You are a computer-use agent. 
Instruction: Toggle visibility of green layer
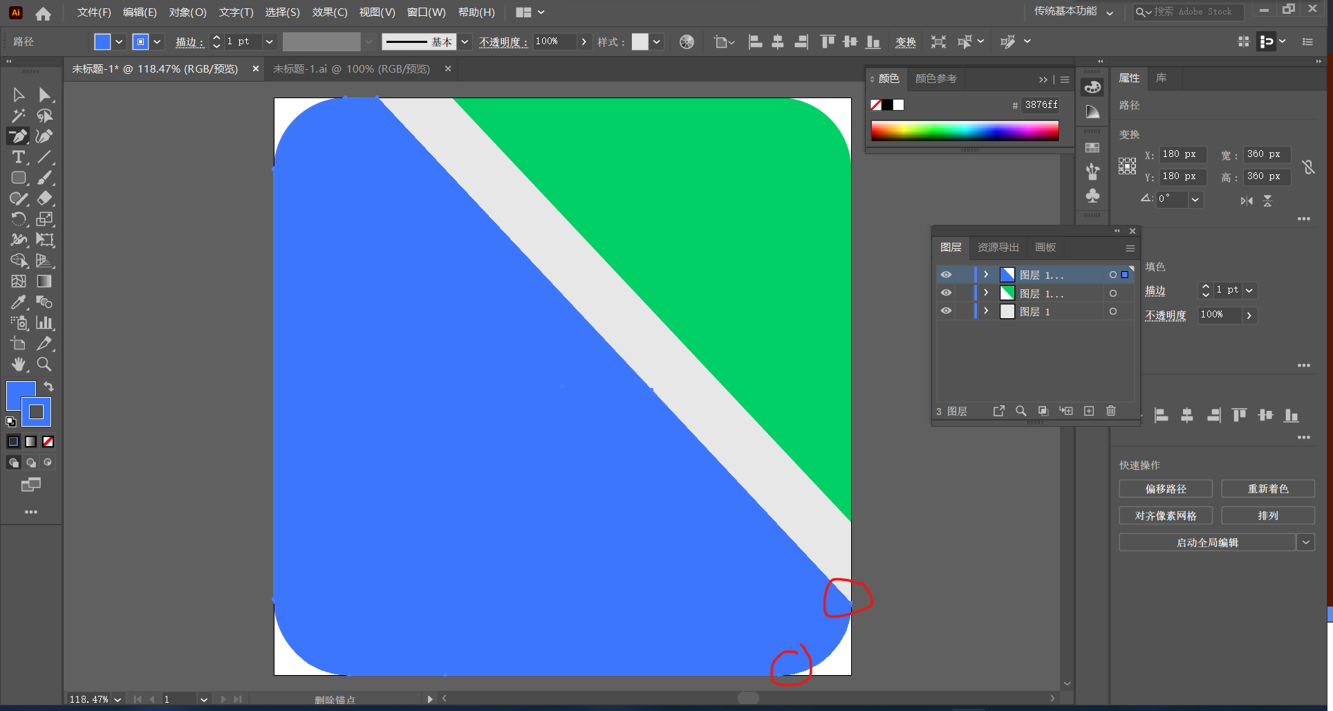pos(946,293)
